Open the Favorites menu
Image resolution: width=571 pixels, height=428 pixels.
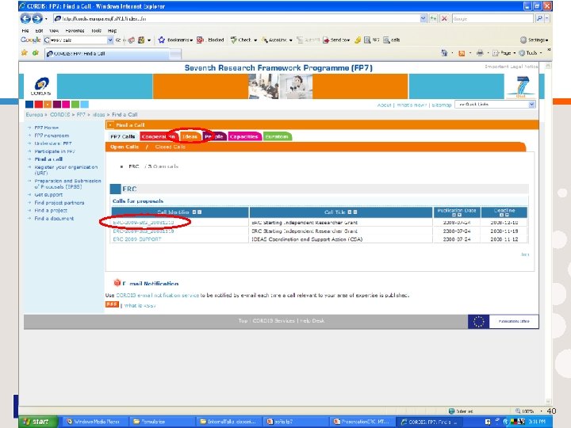(75, 31)
